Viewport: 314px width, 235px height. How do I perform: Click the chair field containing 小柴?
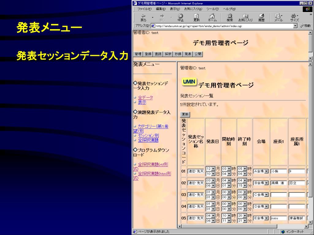pyautogui.click(x=279, y=171)
